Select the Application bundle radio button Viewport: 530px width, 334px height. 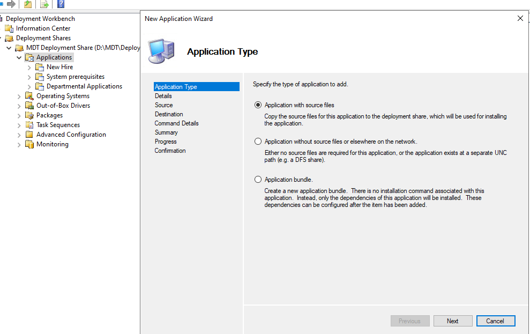click(x=258, y=180)
